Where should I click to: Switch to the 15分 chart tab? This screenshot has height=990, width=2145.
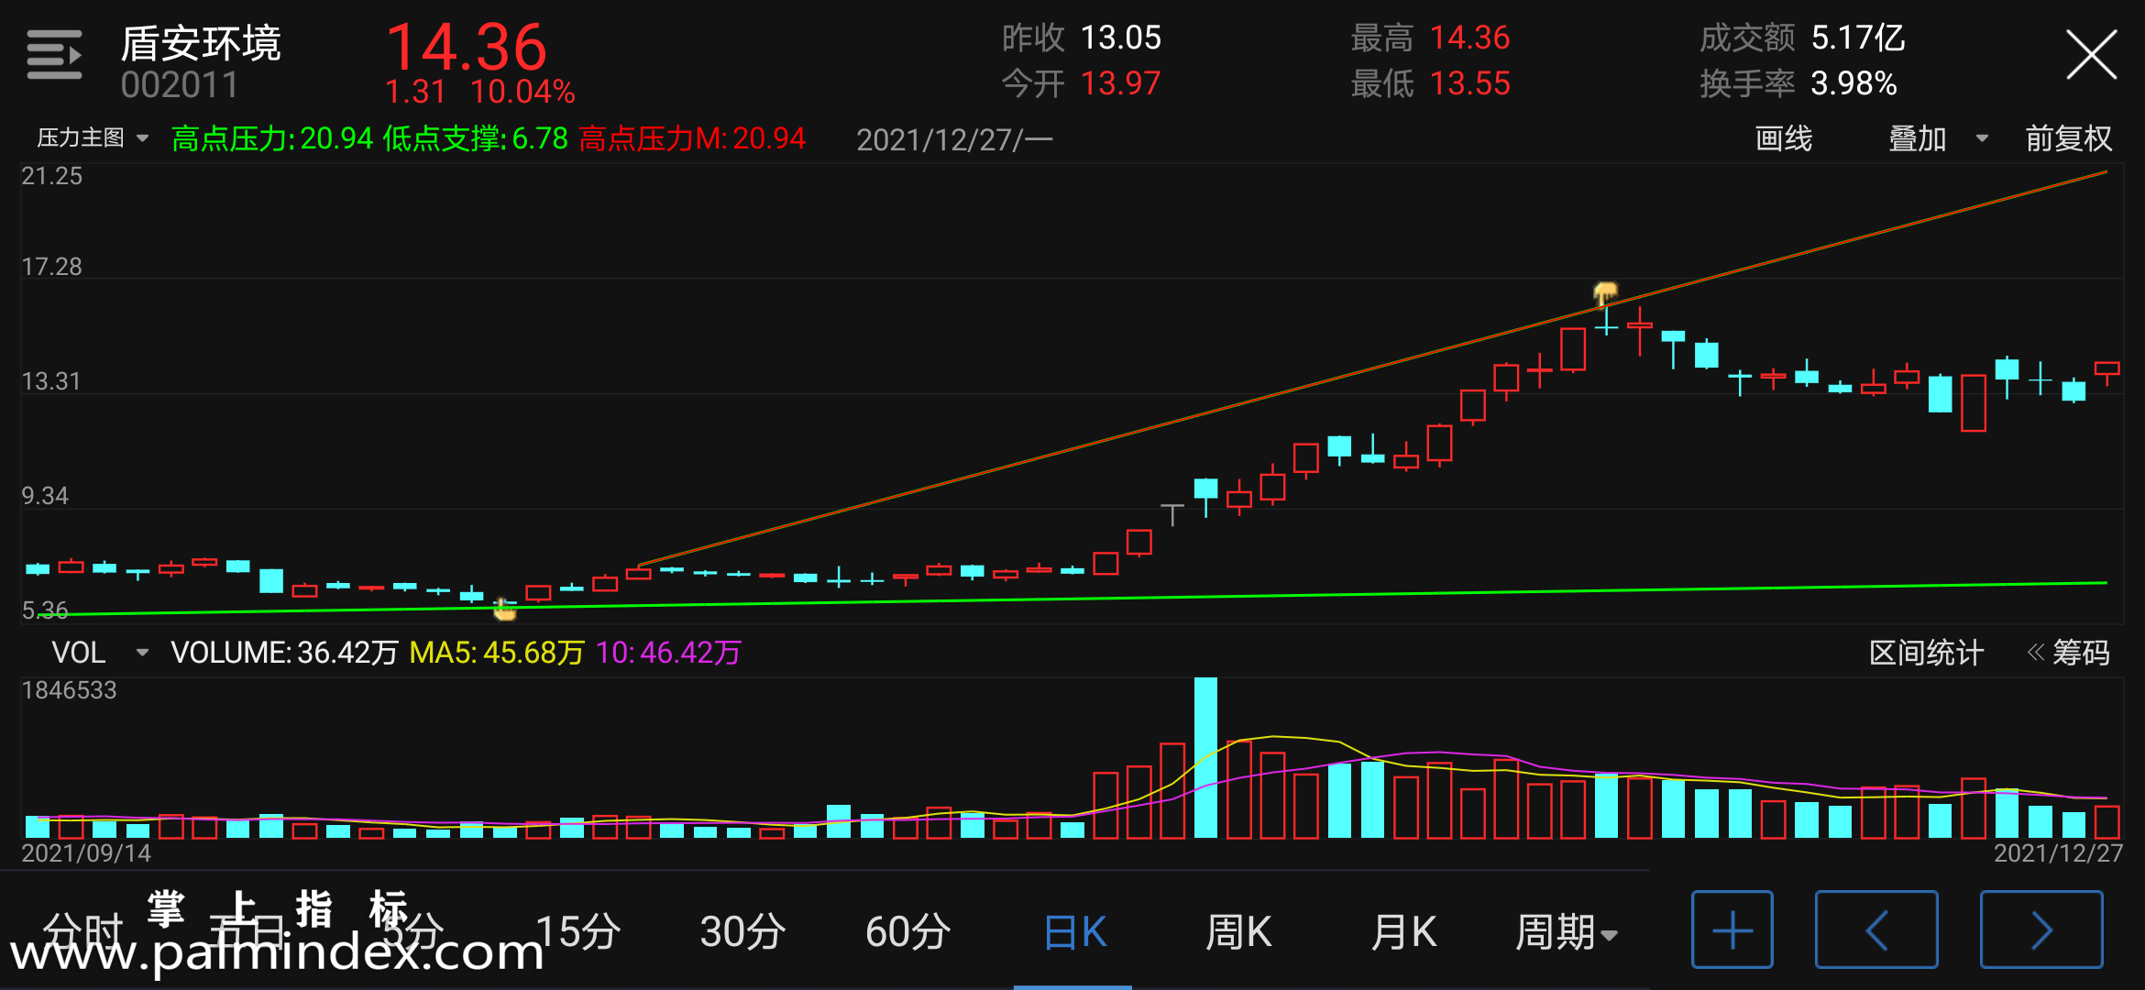tap(577, 932)
